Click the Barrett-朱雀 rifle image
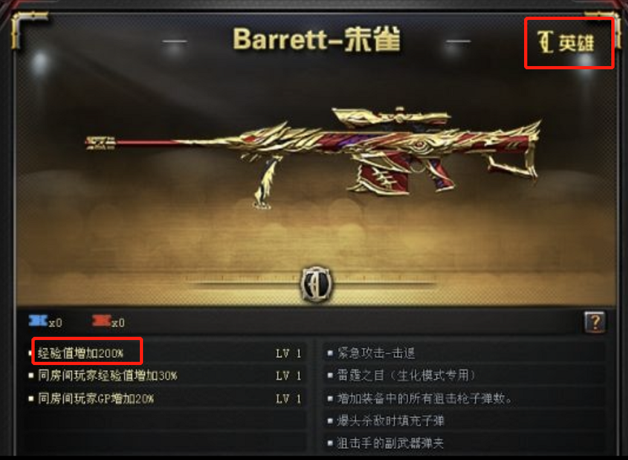Screen dimensions: 628x460 click(x=312, y=157)
